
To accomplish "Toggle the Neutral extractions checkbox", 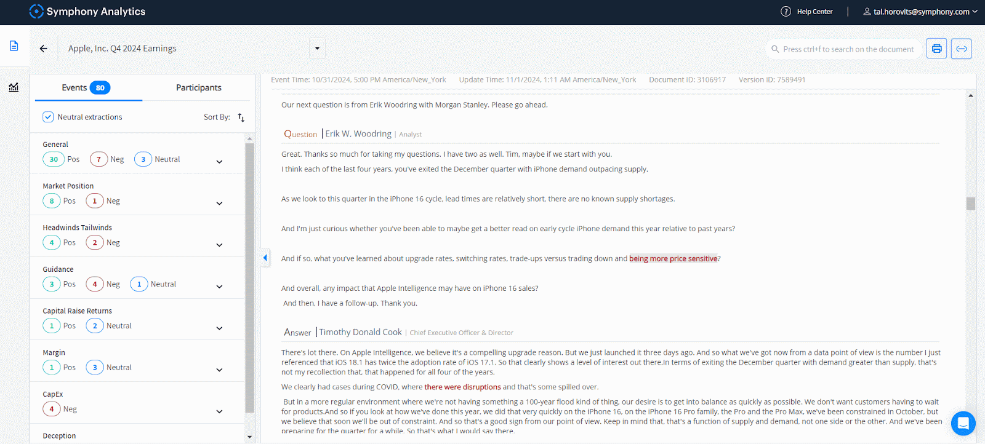I will click(48, 117).
